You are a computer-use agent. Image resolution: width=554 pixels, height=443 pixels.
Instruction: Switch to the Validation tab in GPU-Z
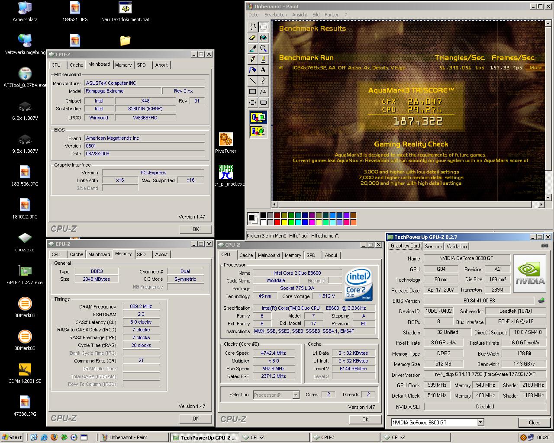coord(457,247)
